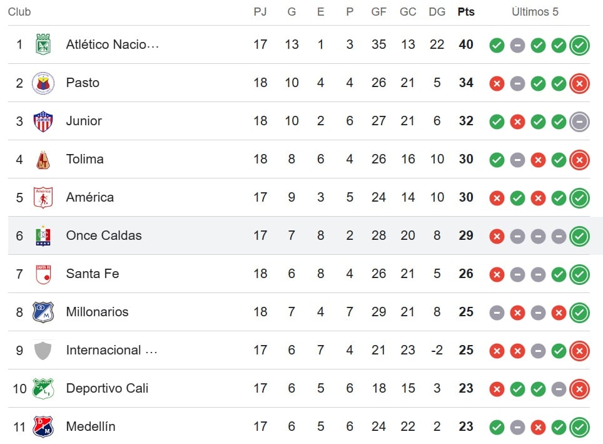
Task: Expand the truncated Atlético Nacional name
Action: (113, 44)
